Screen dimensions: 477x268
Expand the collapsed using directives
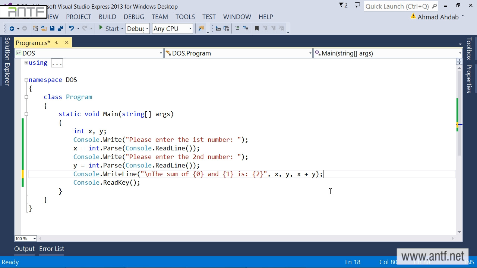click(26, 63)
